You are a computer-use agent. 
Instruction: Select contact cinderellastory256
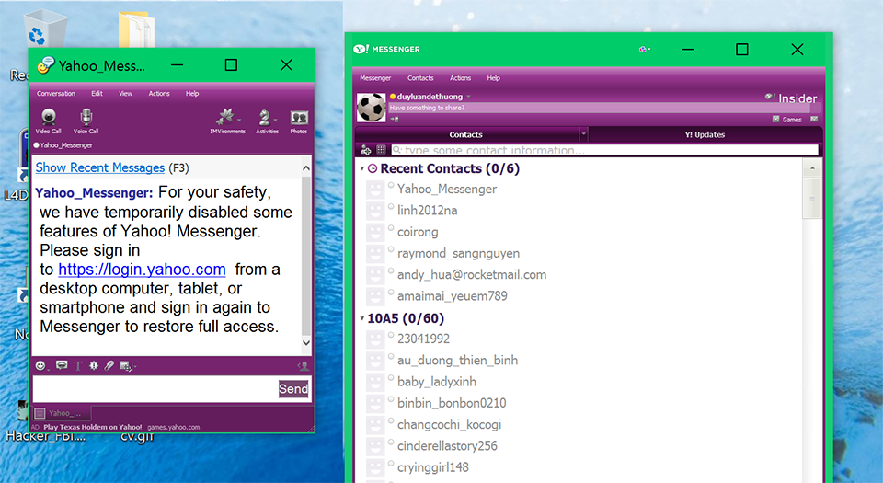pos(447,446)
